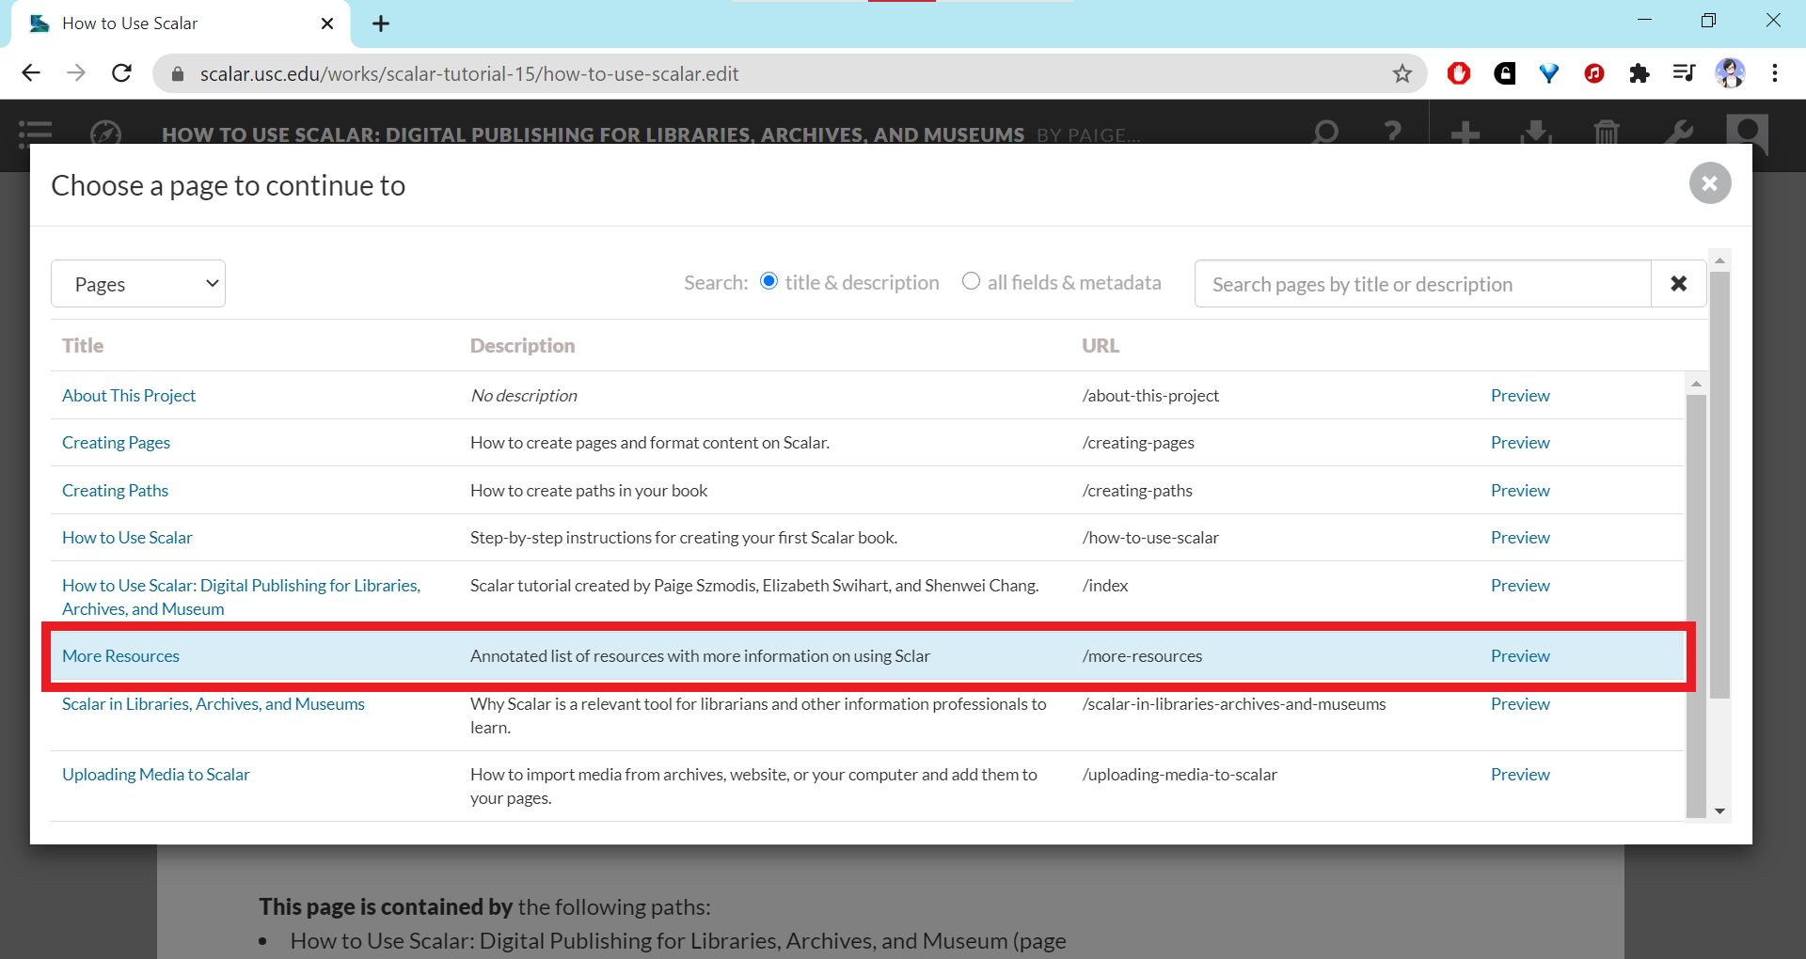Viewport: 1806px width, 959px height.
Task: Clear the page search field
Action: pos(1678,284)
